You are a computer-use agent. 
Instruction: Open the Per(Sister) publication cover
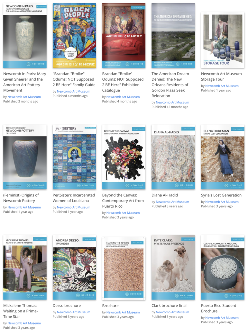(74, 157)
